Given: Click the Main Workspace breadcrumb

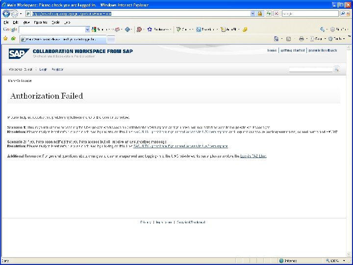Looking at the screenshot, I should pyautogui.click(x=20, y=80).
